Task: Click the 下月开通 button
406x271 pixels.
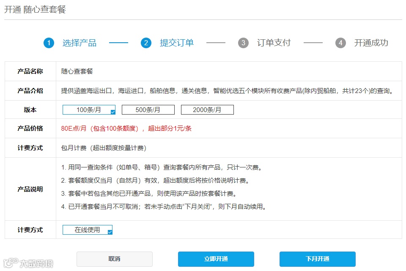Action: [x=318, y=259]
